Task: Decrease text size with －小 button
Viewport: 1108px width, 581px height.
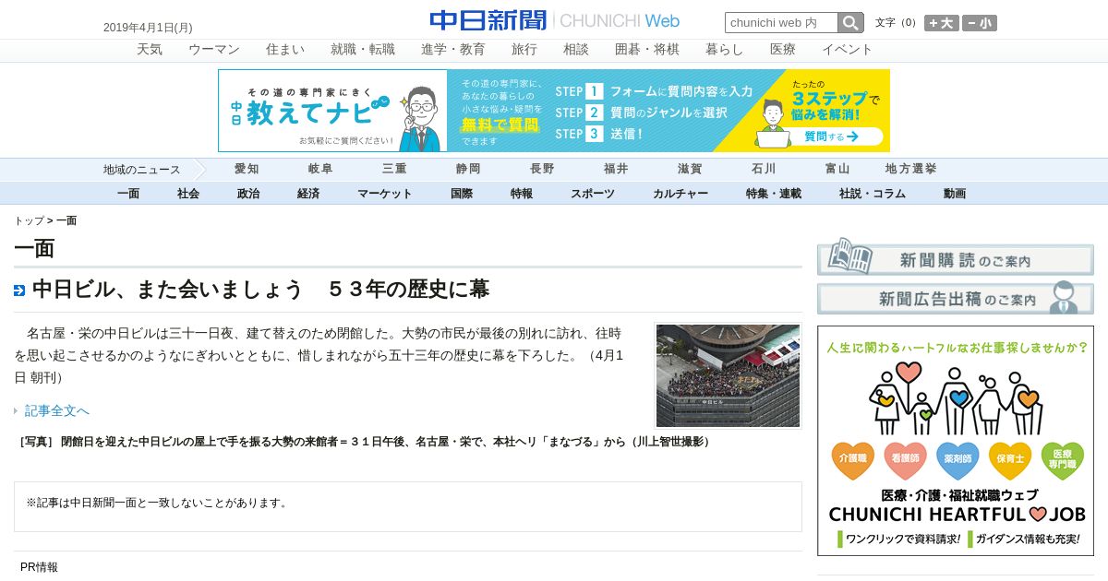Action: [x=980, y=23]
